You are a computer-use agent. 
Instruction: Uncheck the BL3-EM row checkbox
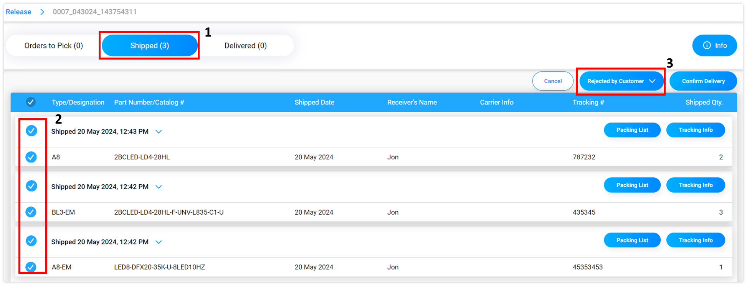coord(31,212)
